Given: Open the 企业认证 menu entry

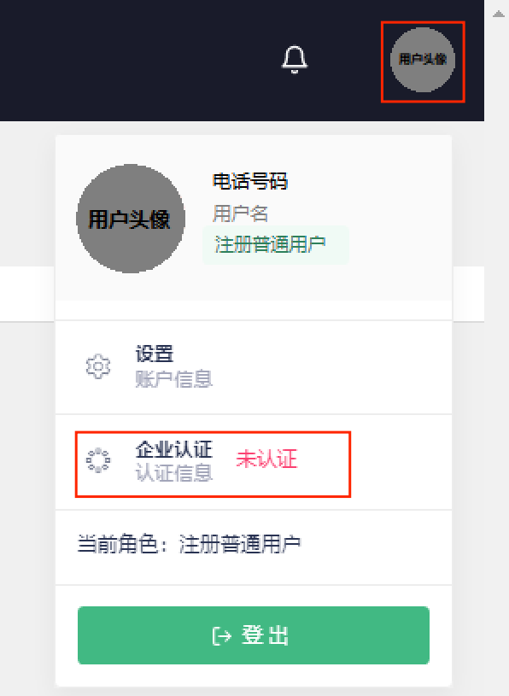Looking at the screenshot, I should pyautogui.click(x=254, y=462).
